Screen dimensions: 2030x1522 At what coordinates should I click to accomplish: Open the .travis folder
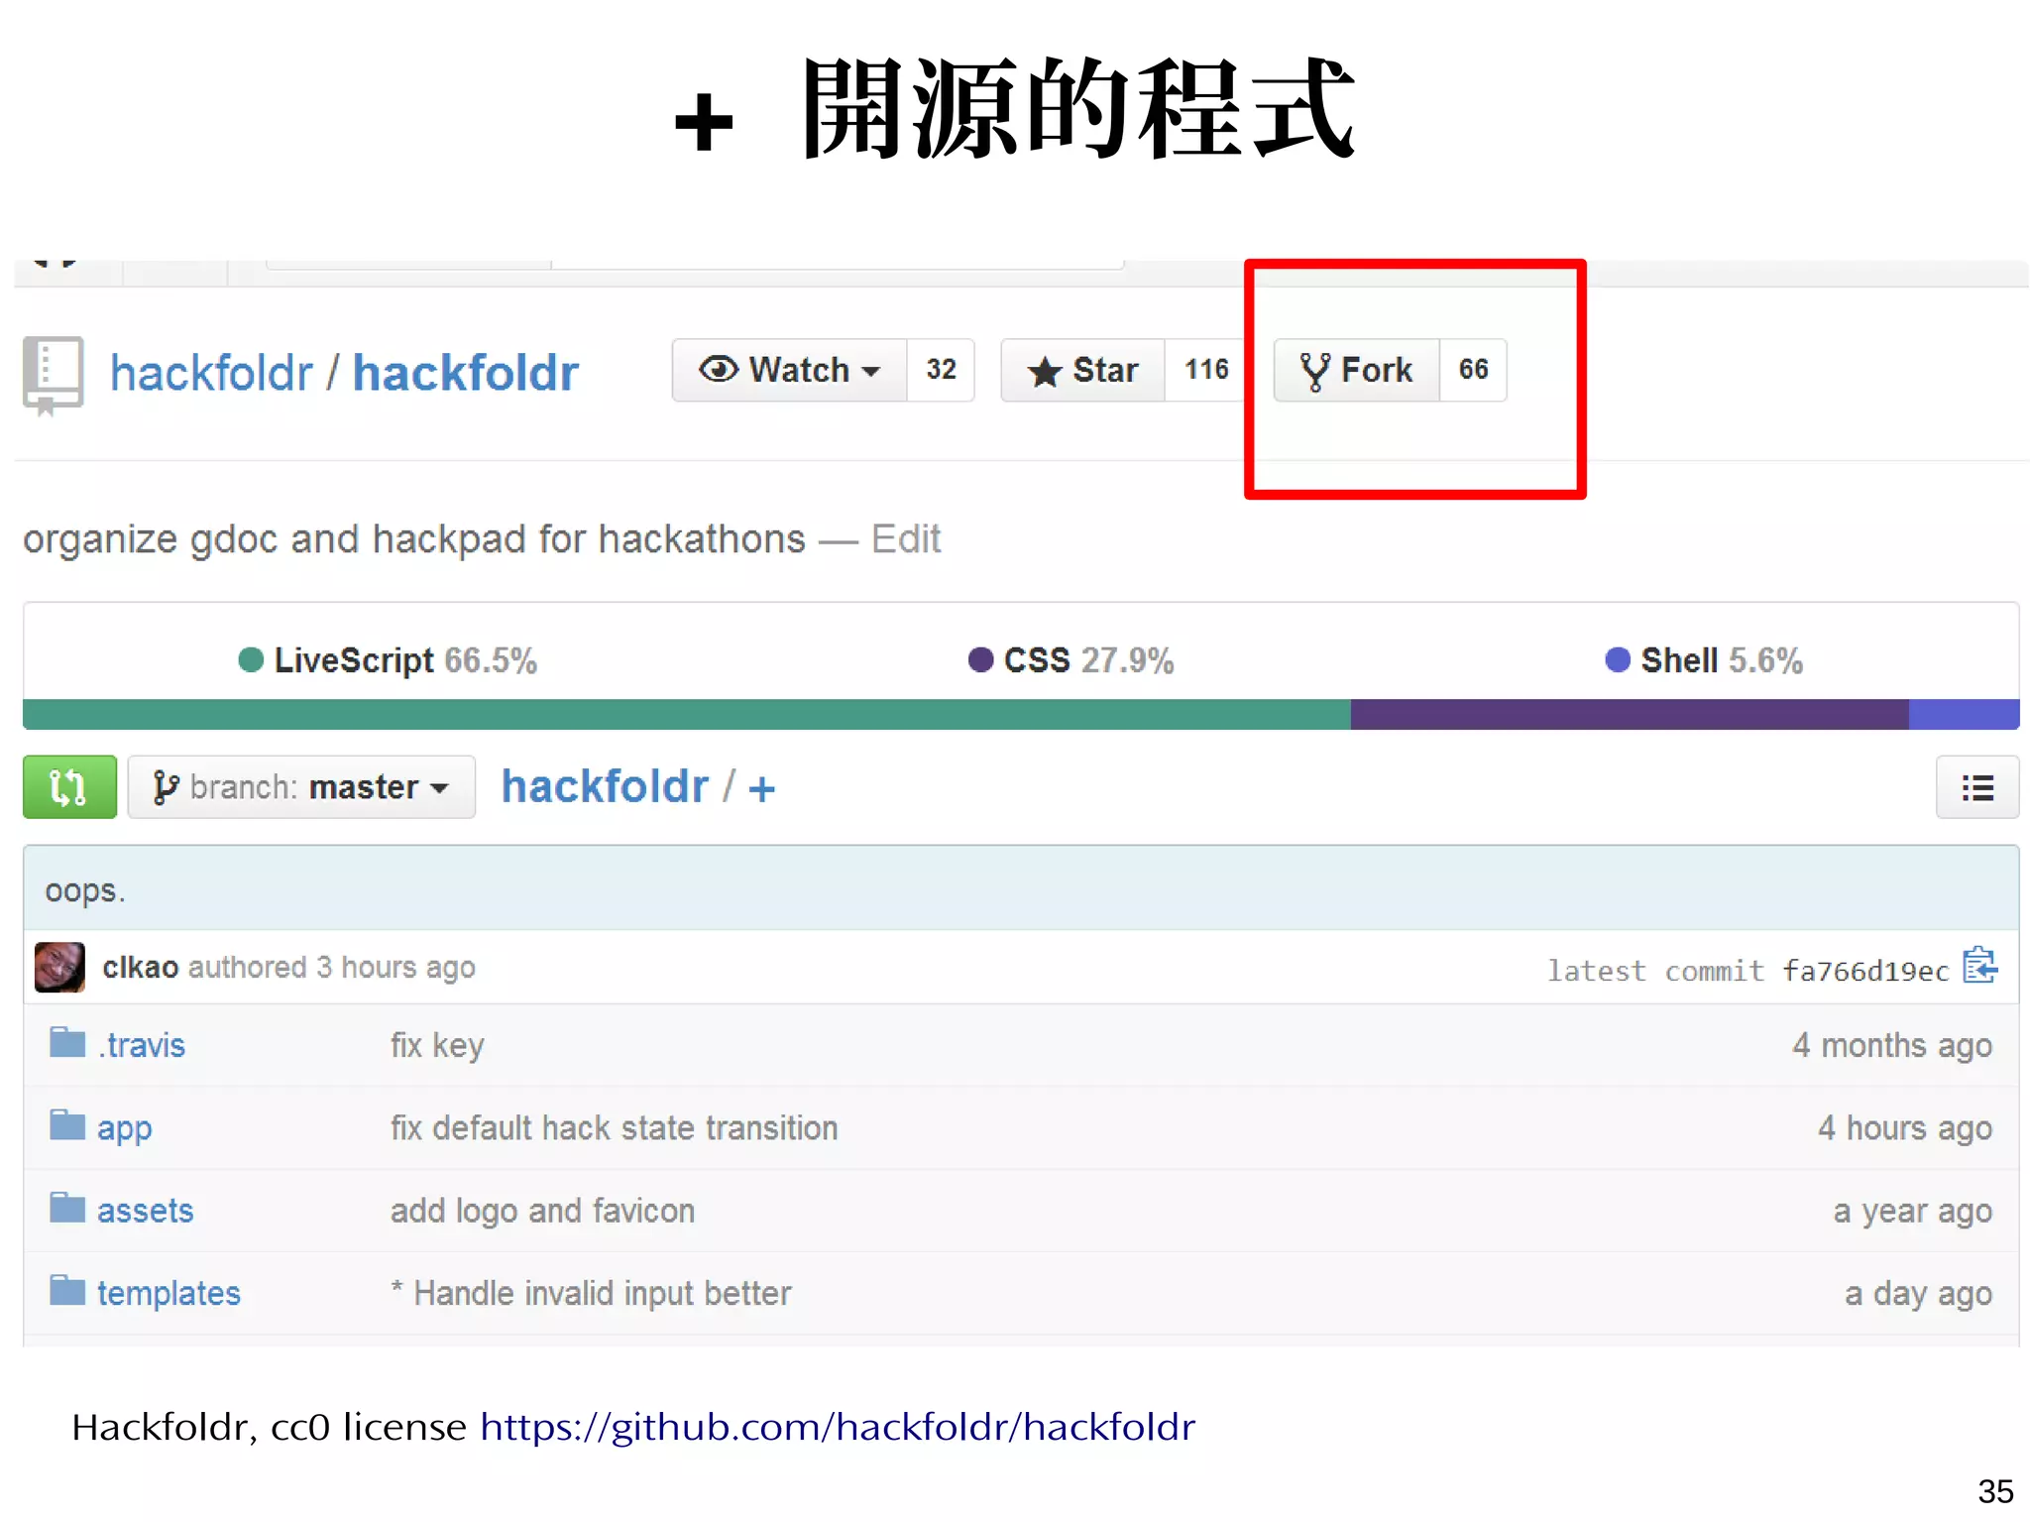coord(142,1045)
